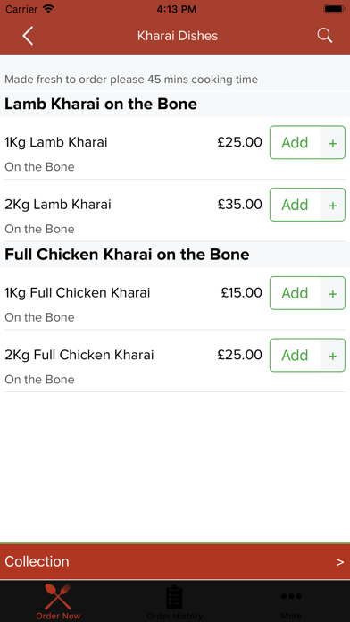The width and height of the screenshot is (350, 622).
Task: Add 1Kg Full Chicken Kharai to order
Action: point(295,293)
